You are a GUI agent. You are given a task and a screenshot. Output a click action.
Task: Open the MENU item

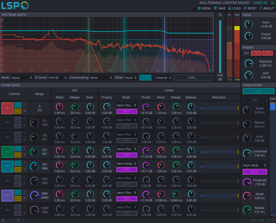(x=204, y=8)
